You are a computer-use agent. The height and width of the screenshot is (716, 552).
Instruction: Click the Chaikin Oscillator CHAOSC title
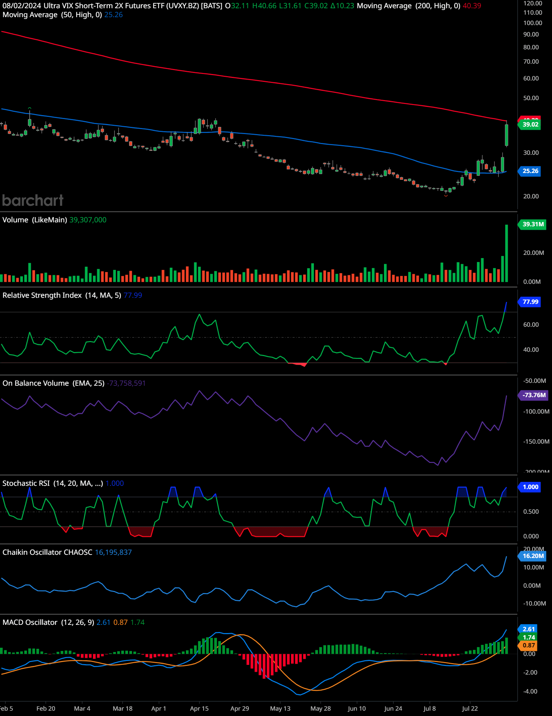[48, 552]
